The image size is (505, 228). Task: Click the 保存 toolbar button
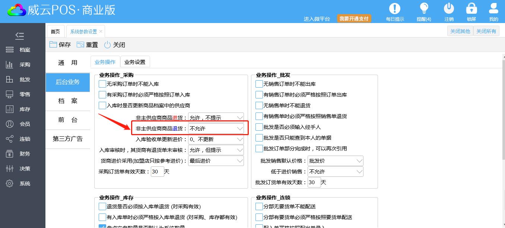[x=60, y=45]
